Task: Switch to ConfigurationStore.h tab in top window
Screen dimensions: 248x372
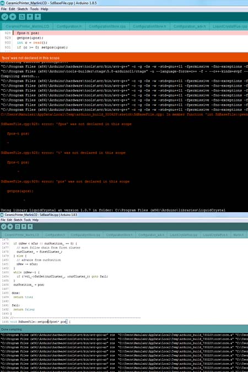Action: [149, 26]
